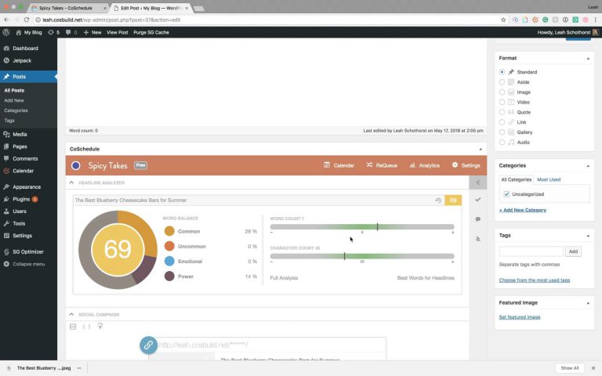
Task: Click Set featured image link
Action: 520,317
